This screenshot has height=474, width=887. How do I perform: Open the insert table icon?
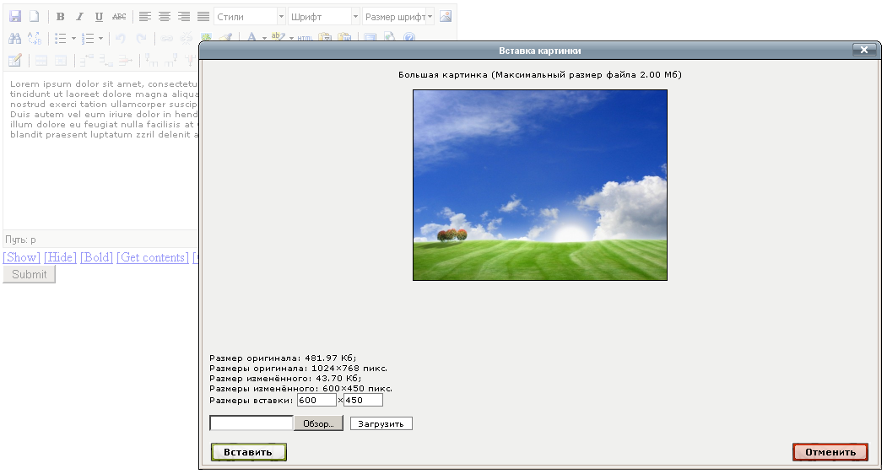[14, 60]
